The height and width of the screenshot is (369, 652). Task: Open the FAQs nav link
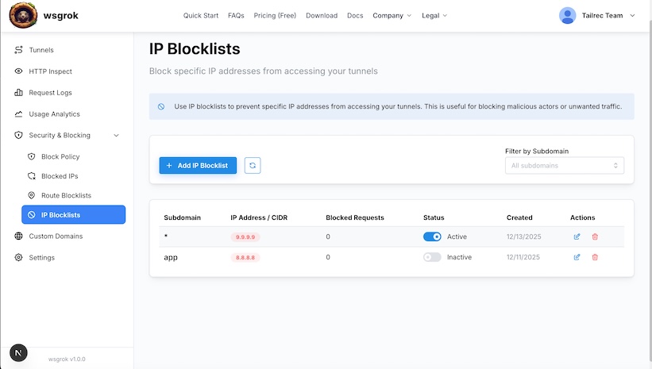pos(236,15)
